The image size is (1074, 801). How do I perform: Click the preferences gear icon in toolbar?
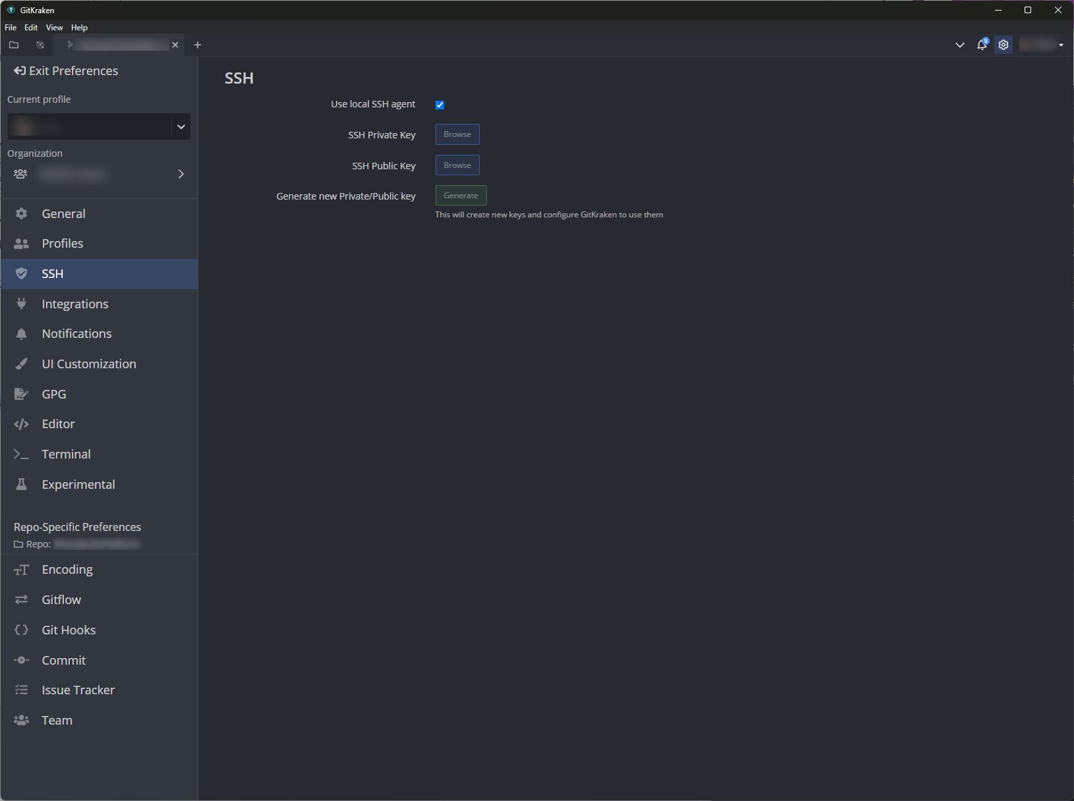[1003, 45]
